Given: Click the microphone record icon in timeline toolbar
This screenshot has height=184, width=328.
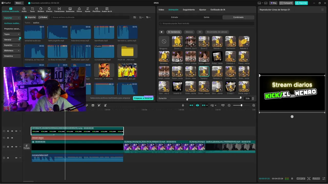Looking at the screenshot, I should (183, 105).
